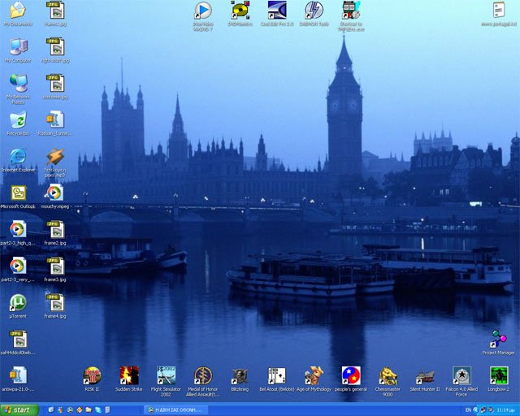The image size is (520, 416).
Task: Open Falcon 4.0 Allied Force shortcut
Action: tap(461, 375)
